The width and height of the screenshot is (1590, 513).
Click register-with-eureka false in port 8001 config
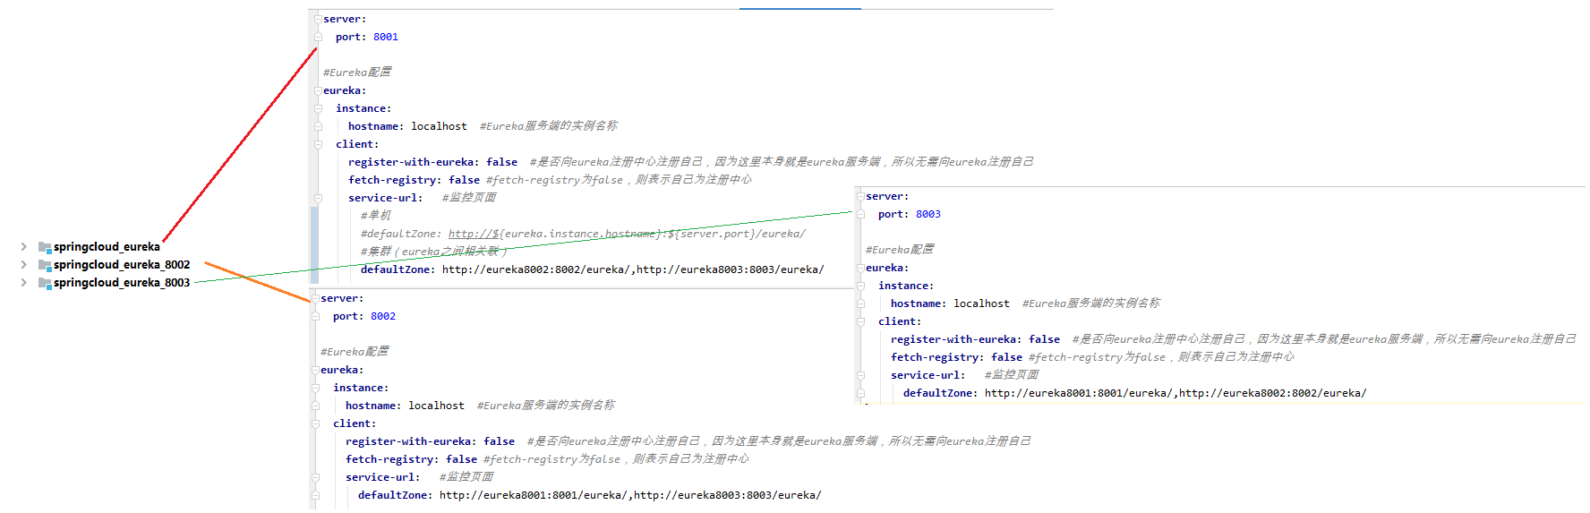pos(433,162)
